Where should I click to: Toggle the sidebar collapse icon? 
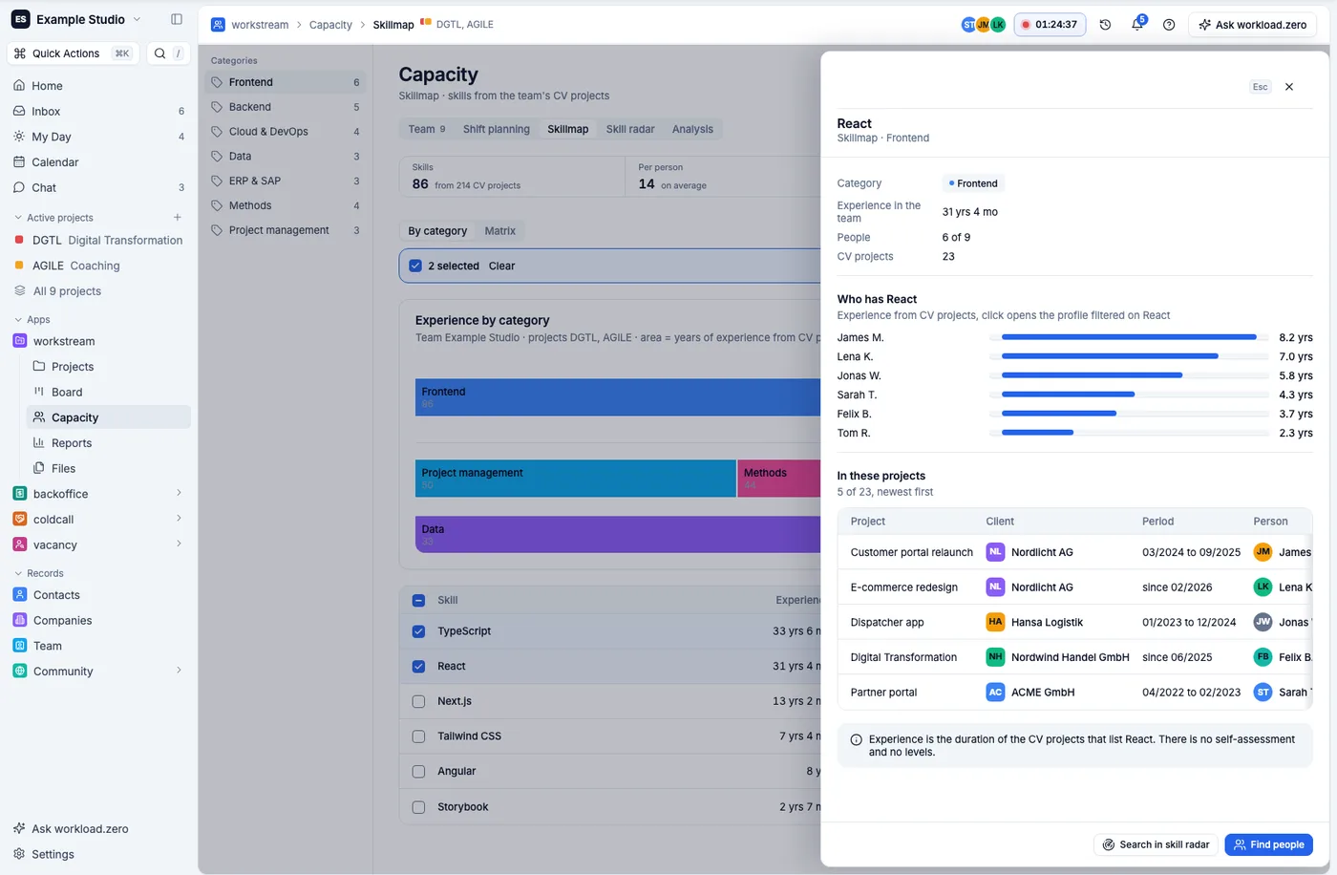pyautogui.click(x=177, y=19)
